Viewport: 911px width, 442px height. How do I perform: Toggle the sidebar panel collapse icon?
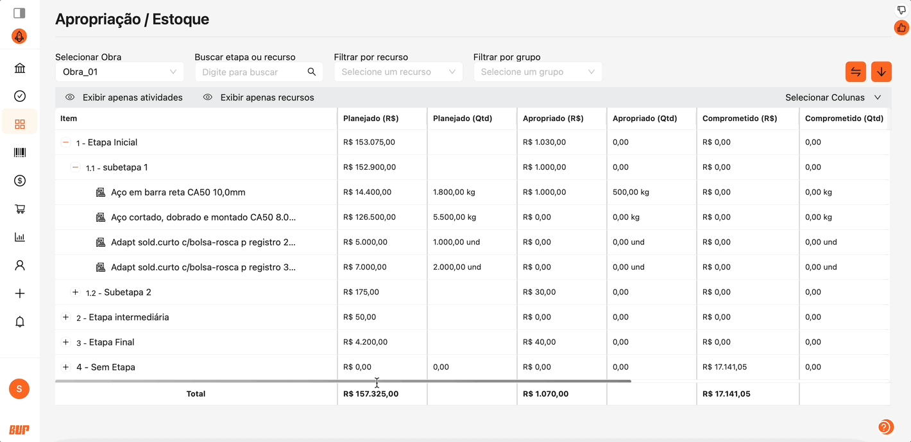pyautogui.click(x=19, y=13)
